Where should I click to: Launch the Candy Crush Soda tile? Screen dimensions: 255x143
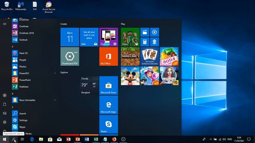click(169, 56)
